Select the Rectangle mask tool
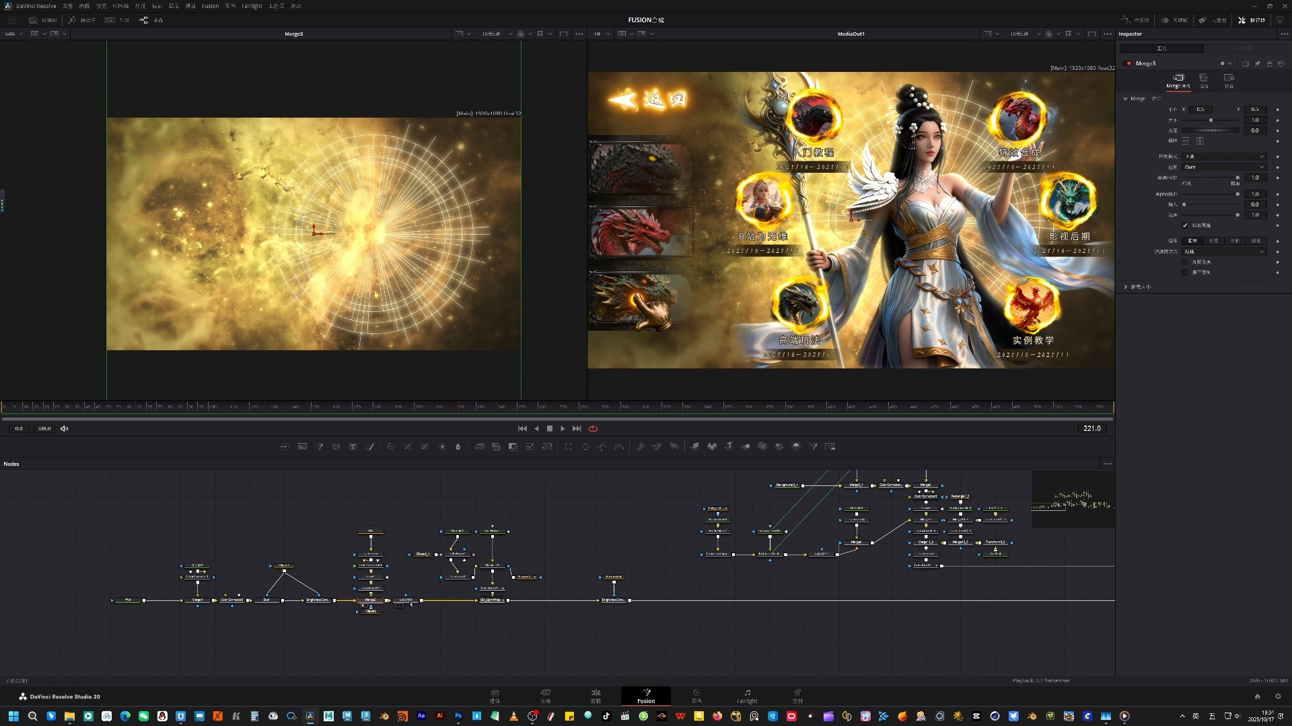 tap(569, 446)
